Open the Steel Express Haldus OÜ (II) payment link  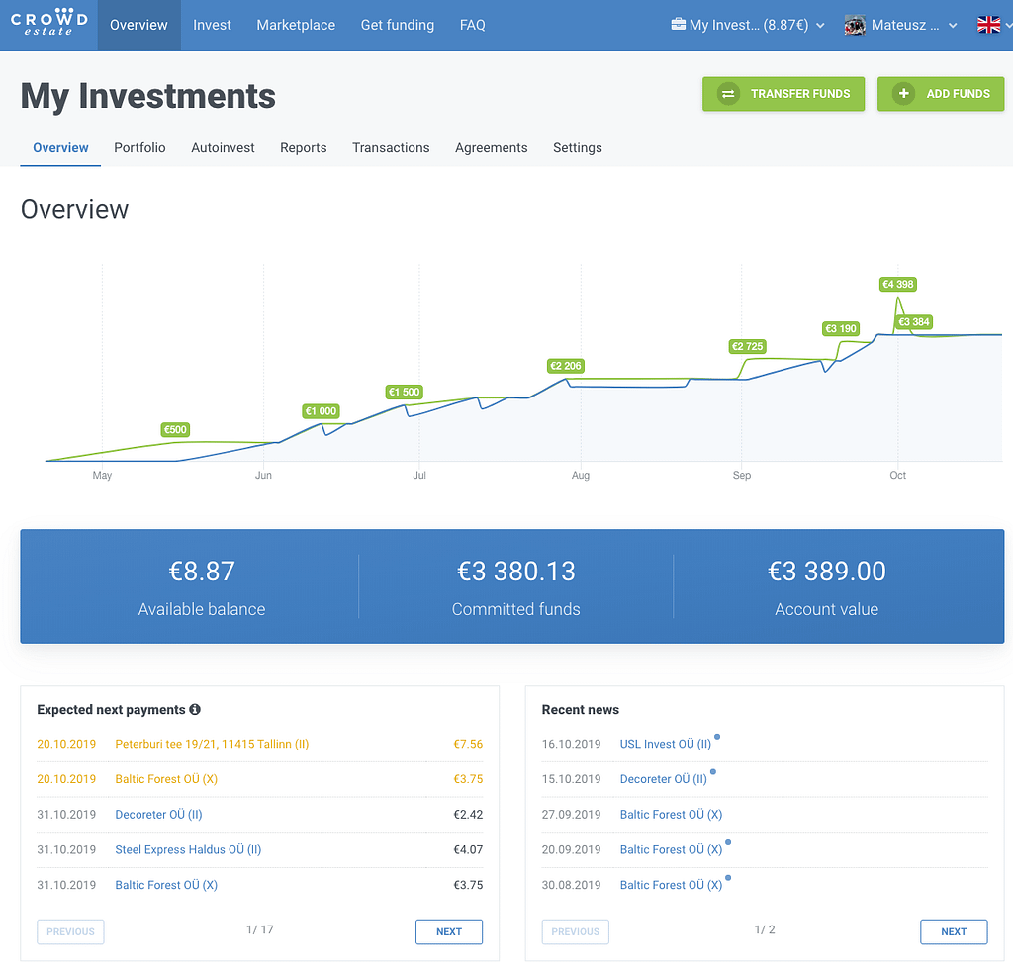tap(188, 849)
